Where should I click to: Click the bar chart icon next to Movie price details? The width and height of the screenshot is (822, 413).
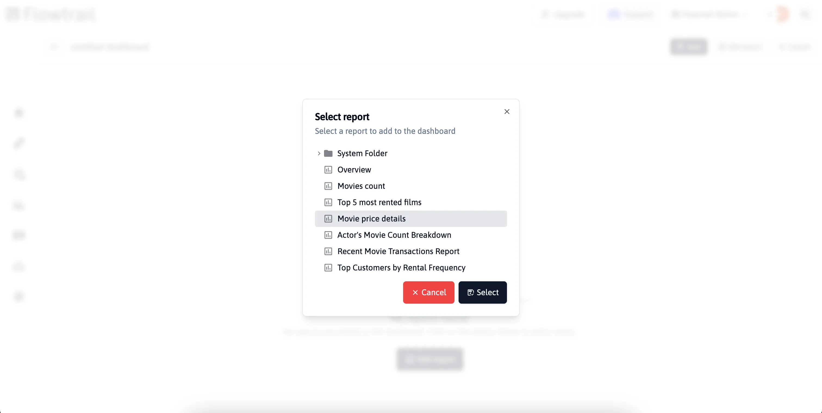tap(328, 218)
